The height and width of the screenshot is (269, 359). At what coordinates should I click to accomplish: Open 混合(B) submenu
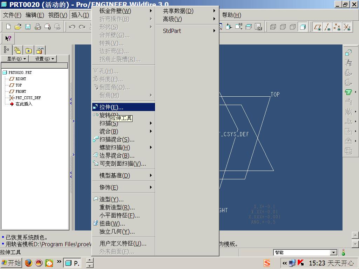pyautogui.click(x=123, y=131)
